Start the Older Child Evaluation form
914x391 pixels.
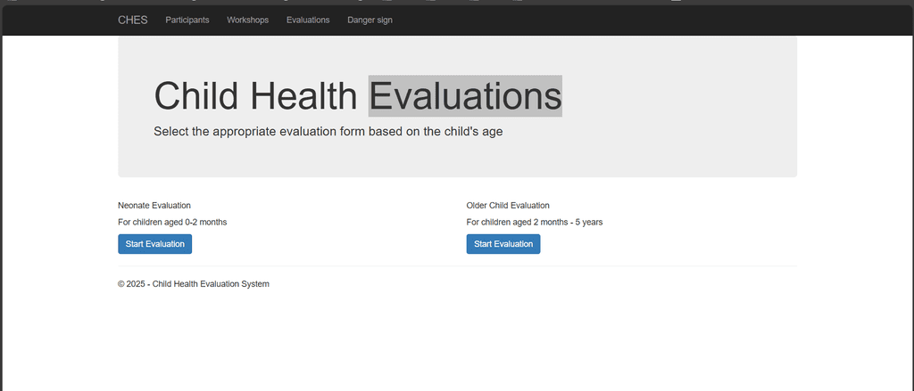point(503,244)
